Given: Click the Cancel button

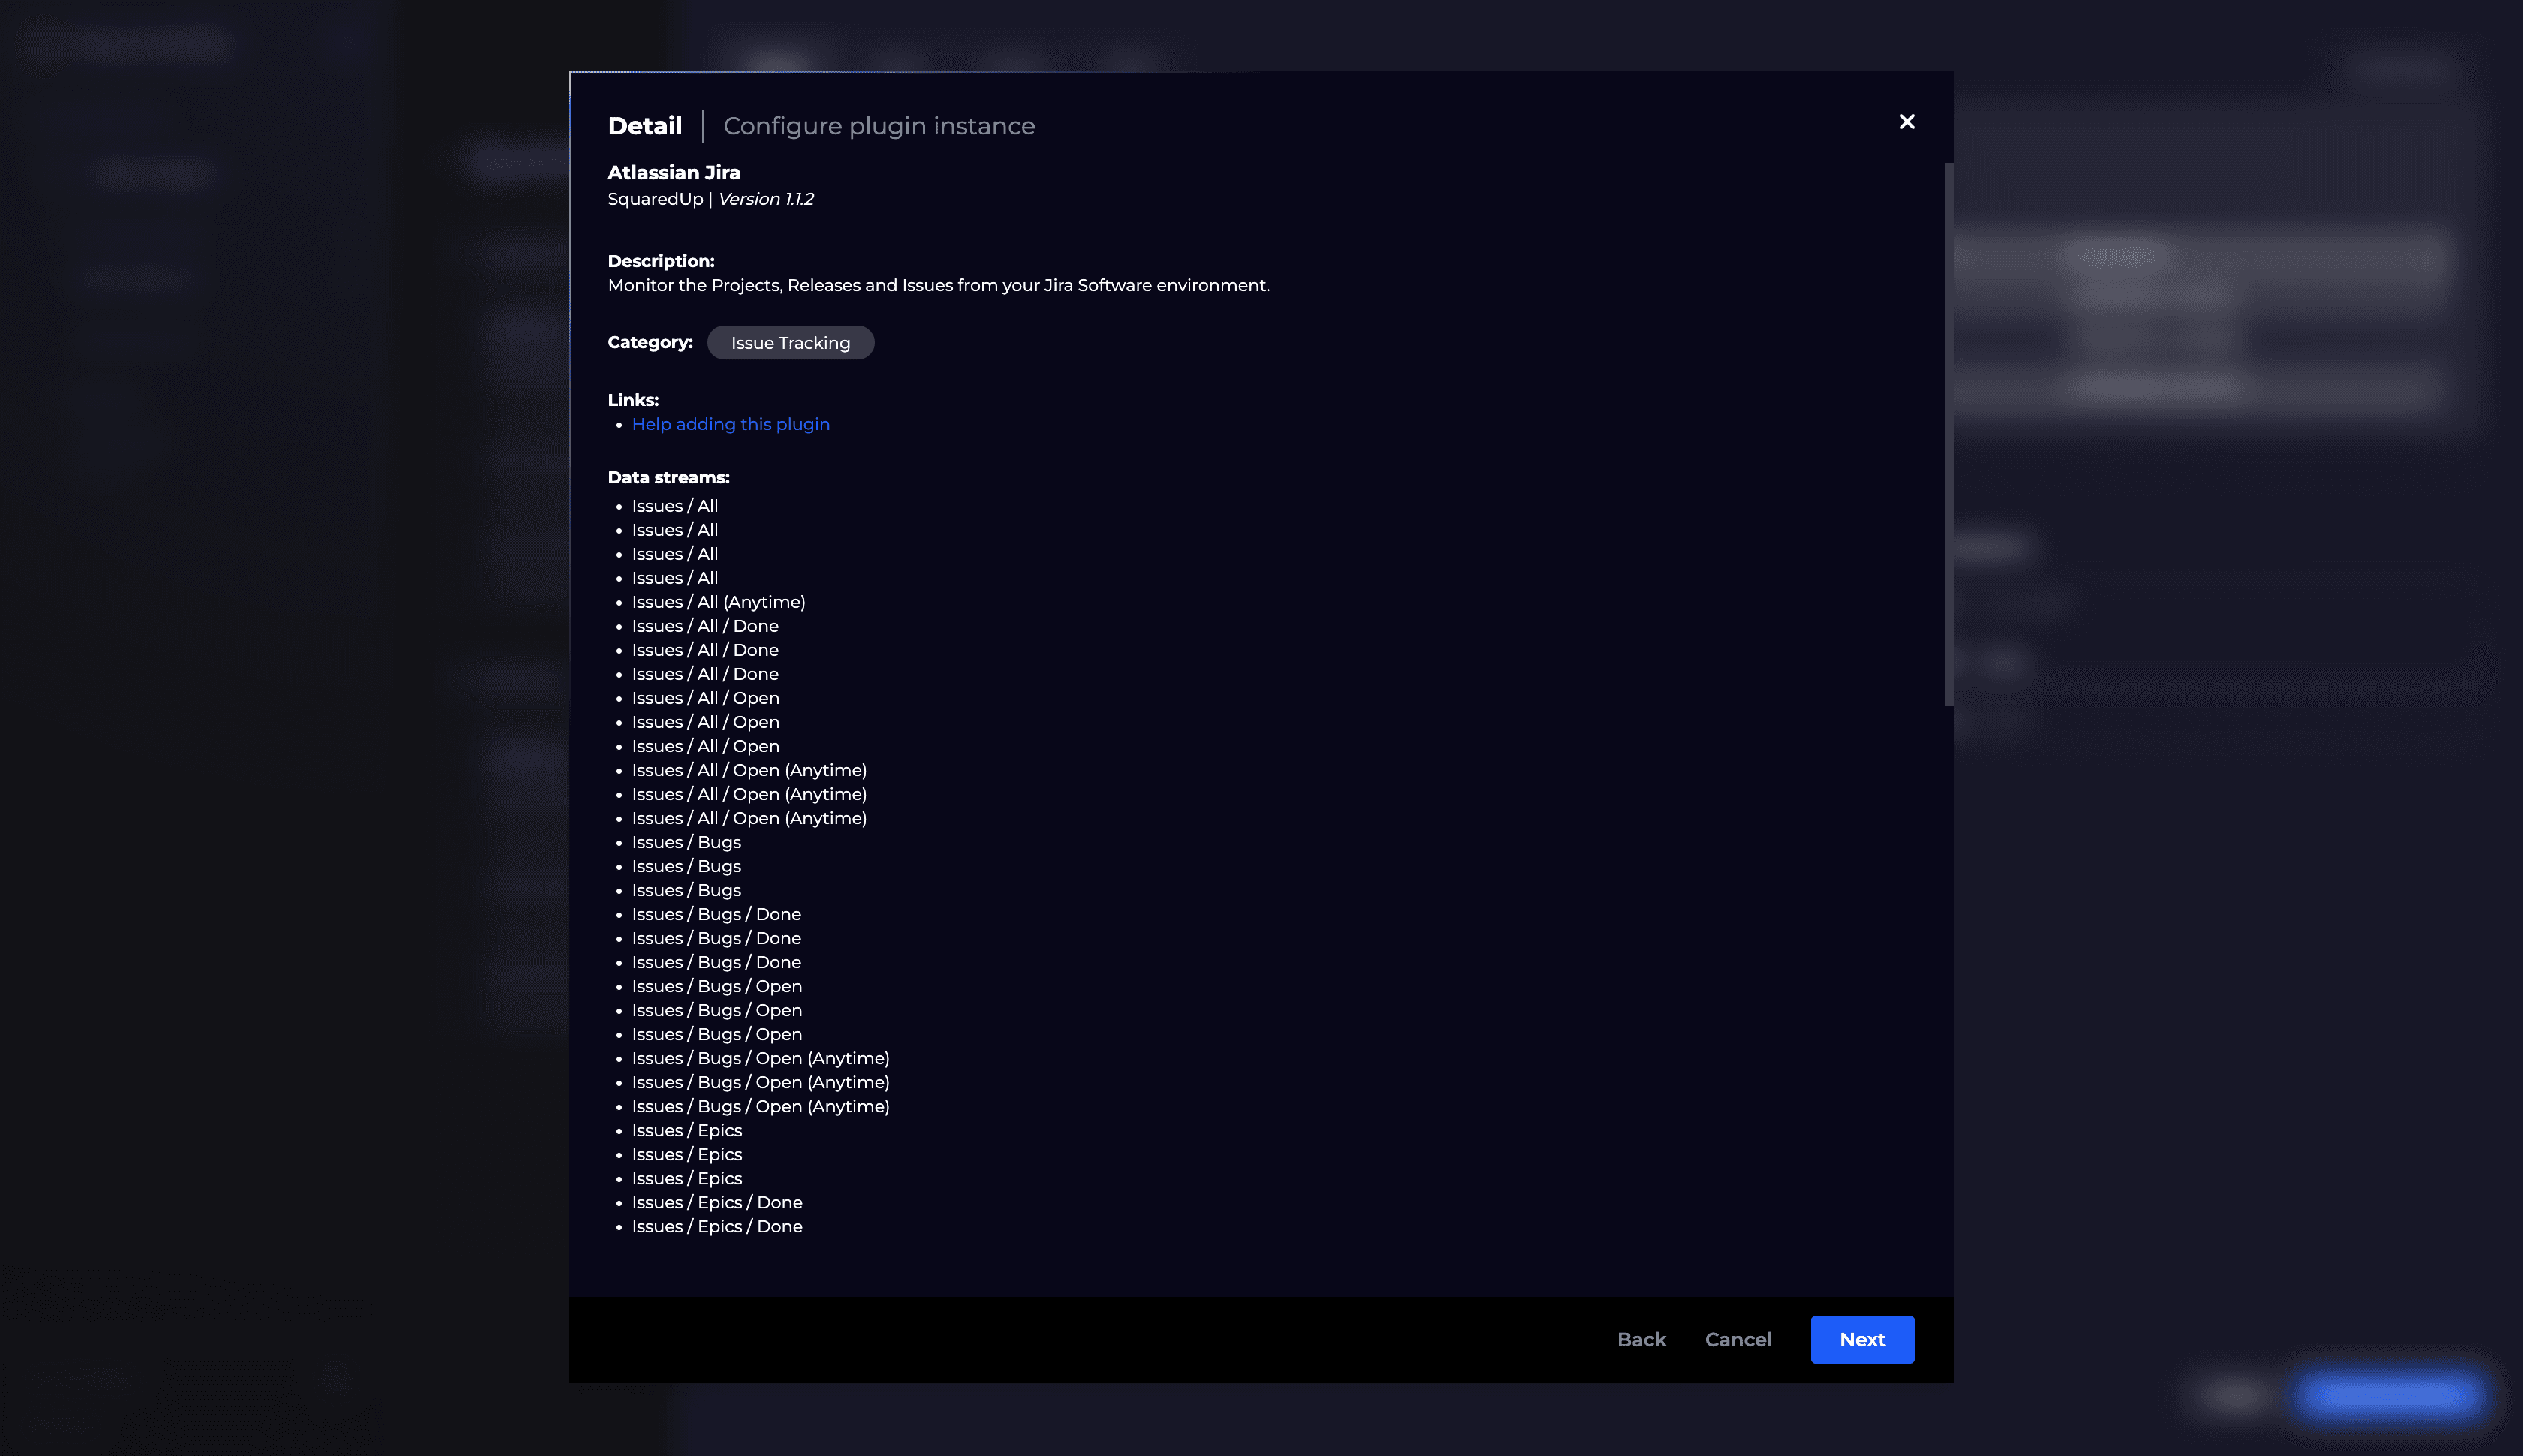Looking at the screenshot, I should pos(1738,1339).
